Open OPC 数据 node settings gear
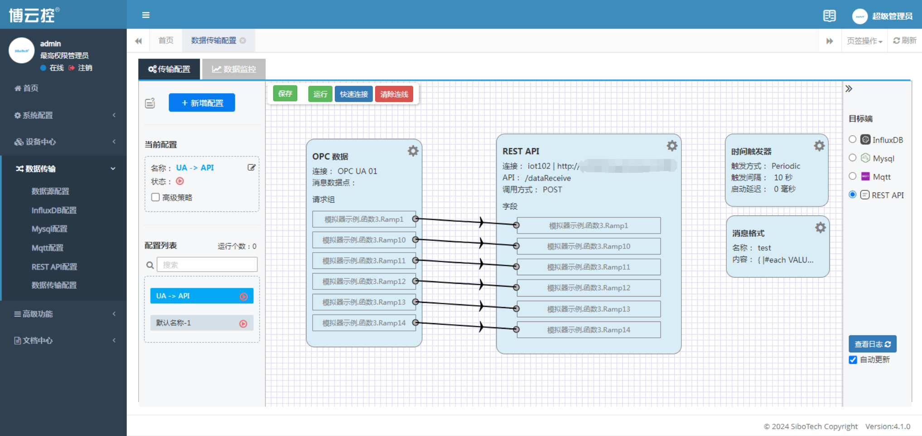The image size is (922, 436). coord(413,151)
